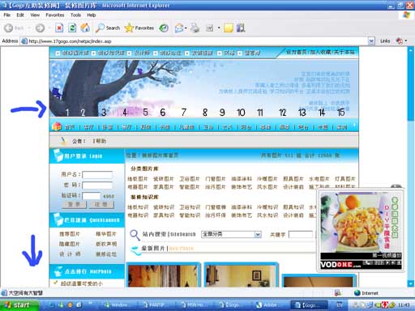415x311 pixels.
Task: Click the Refresh page icon
Action: [x=72, y=28]
